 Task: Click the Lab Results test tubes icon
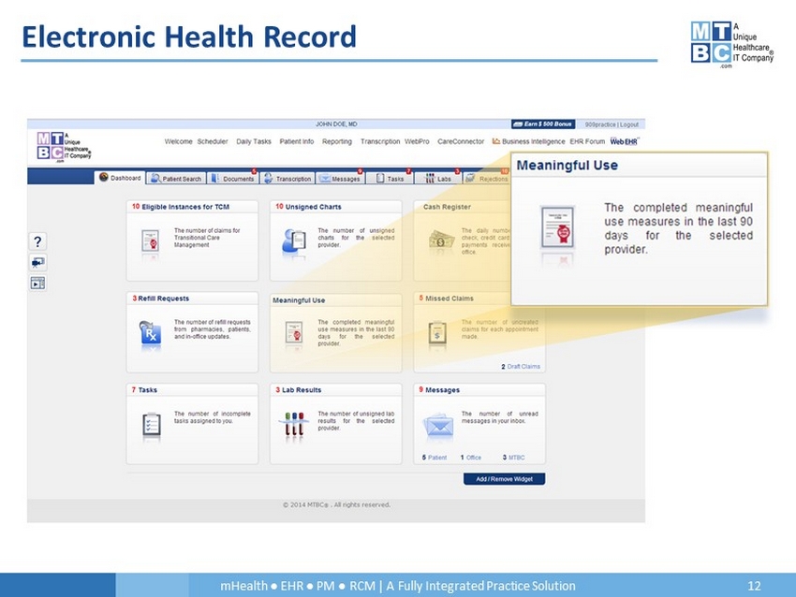click(294, 424)
